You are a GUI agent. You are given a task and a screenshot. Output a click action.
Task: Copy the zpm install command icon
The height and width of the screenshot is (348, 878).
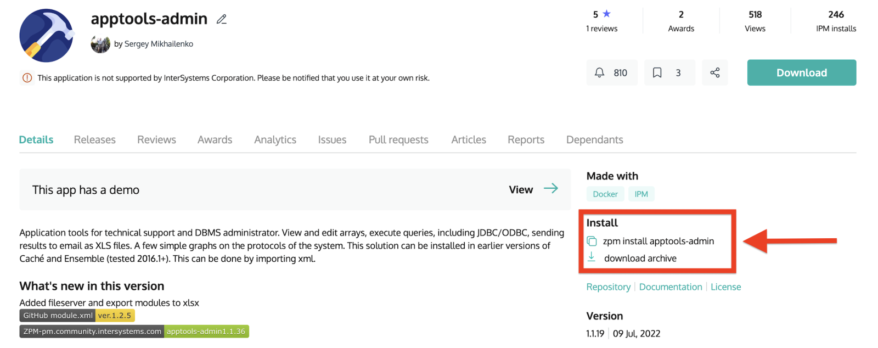tap(592, 241)
